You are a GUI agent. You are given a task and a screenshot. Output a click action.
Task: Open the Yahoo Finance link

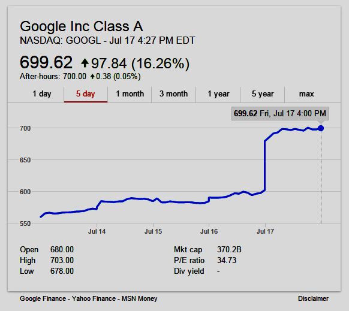tap(94, 298)
